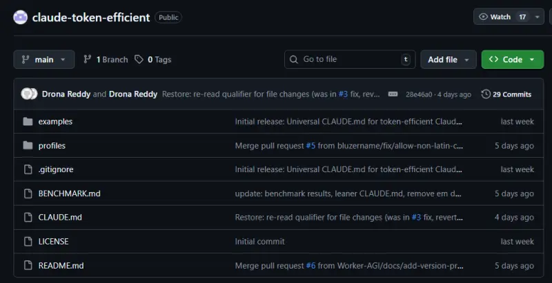This screenshot has width=552, height=283.
Task: Click the Go to file search field
Action: click(x=348, y=60)
